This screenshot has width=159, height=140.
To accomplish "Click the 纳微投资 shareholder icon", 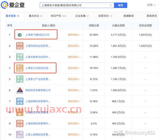I will click(x=20, y=123).
